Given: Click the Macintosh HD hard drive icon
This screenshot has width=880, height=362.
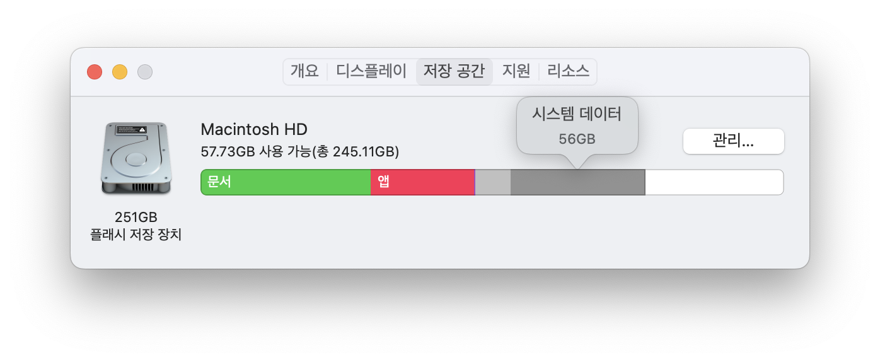Looking at the screenshot, I should 136,159.
